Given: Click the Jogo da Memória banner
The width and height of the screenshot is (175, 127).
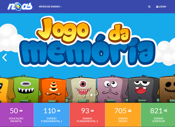Looking at the screenshot, I should [x=87, y=58].
